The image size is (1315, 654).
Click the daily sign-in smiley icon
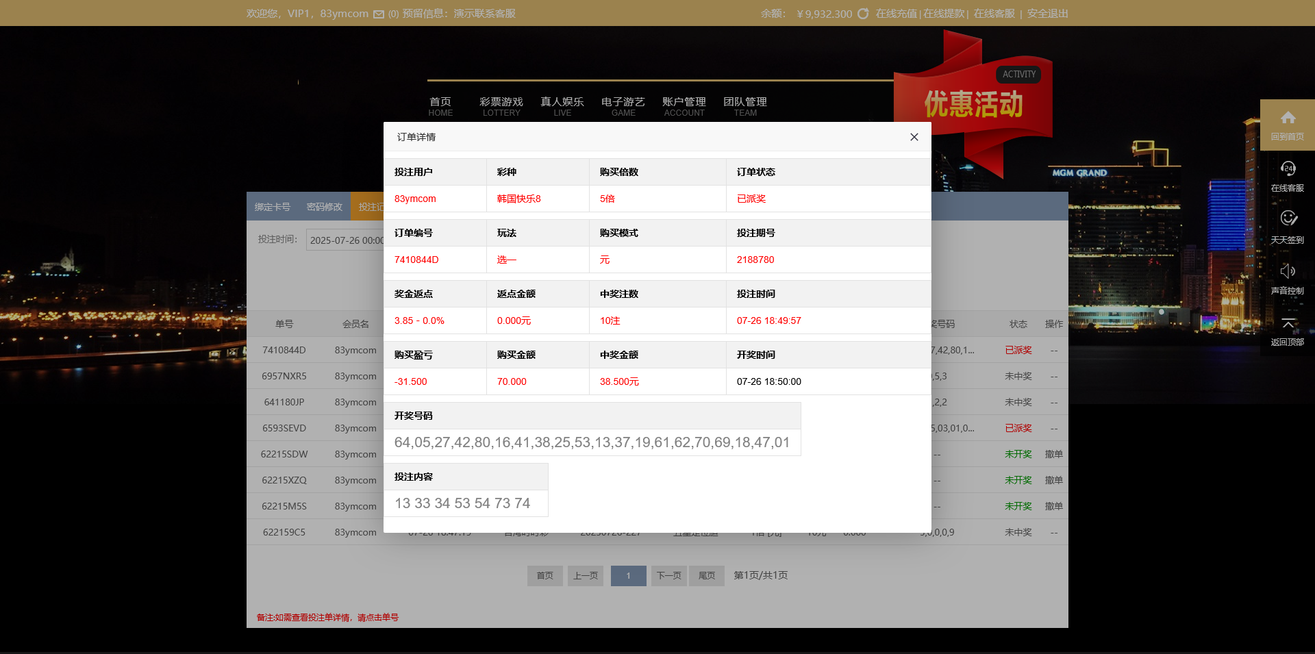click(1288, 219)
